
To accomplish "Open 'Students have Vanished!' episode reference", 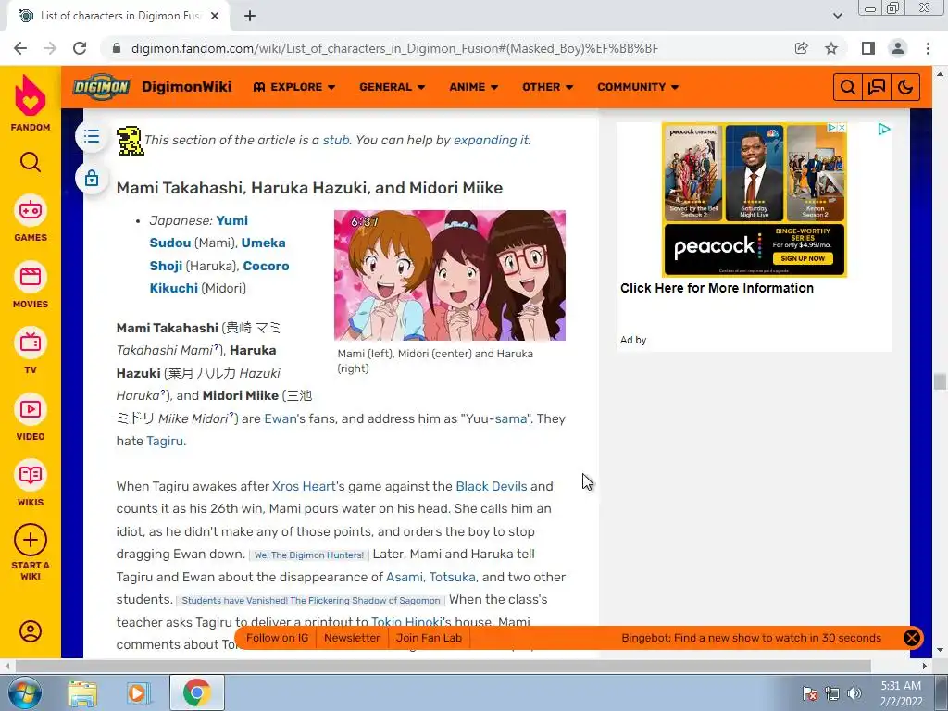I will [x=311, y=600].
